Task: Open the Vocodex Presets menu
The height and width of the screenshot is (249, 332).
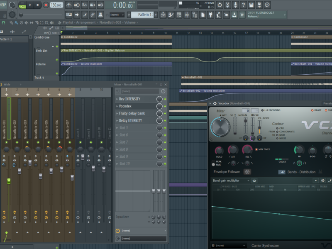Action: click(x=327, y=103)
